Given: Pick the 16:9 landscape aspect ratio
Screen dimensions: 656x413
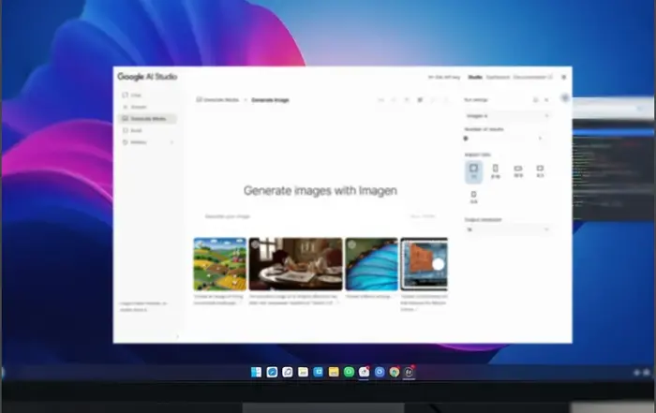Looking at the screenshot, I should pyautogui.click(x=517, y=170).
